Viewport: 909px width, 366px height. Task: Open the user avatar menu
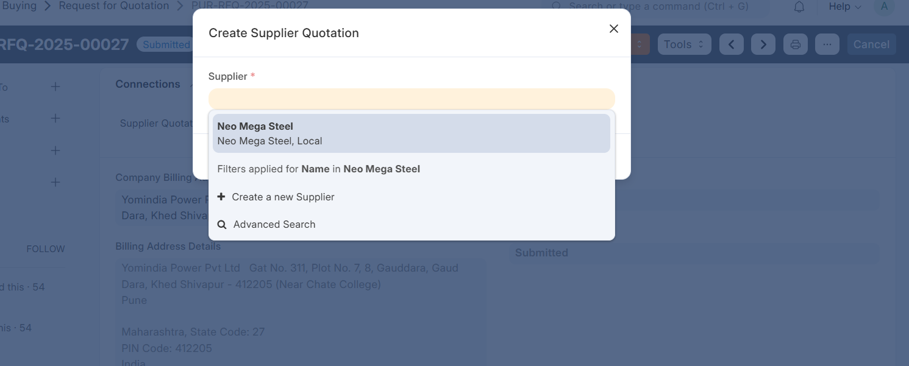pyautogui.click(x=883, y=7)
